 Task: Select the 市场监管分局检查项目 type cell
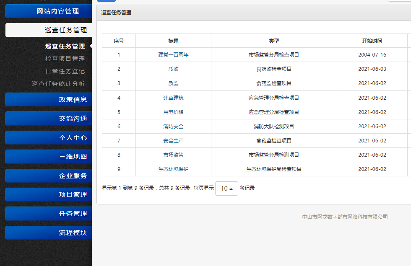(x=274, y=55)
